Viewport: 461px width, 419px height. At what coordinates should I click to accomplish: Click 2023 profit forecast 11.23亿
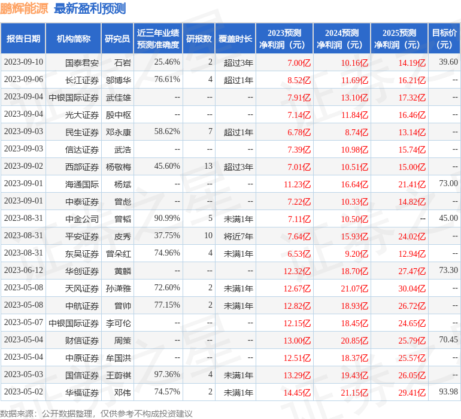pos(297,184)
